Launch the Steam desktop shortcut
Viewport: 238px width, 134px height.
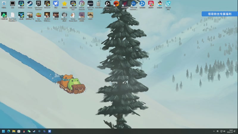(x=30, y=4)
